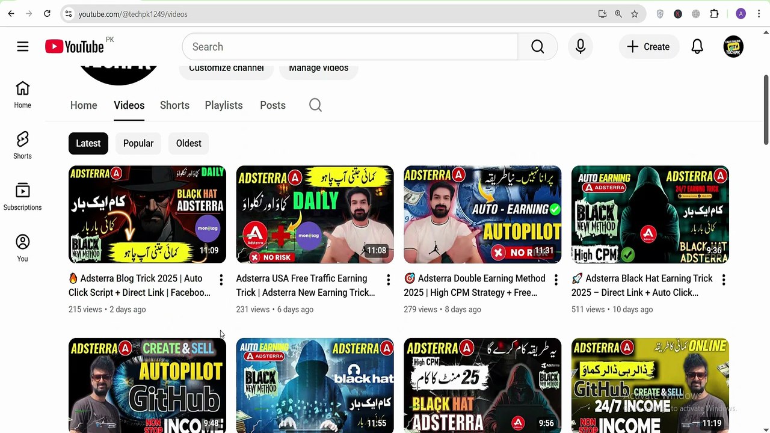This screenshot has height=433, width=770.
Task: Click the Create button
Action: tap(648, 47)
